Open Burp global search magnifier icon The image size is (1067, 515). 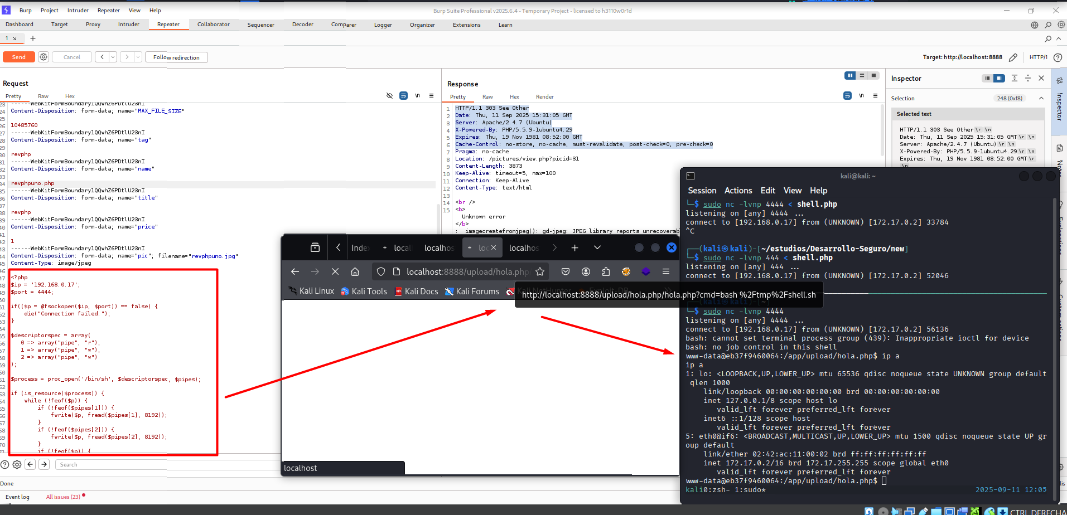click(1048, 25)
